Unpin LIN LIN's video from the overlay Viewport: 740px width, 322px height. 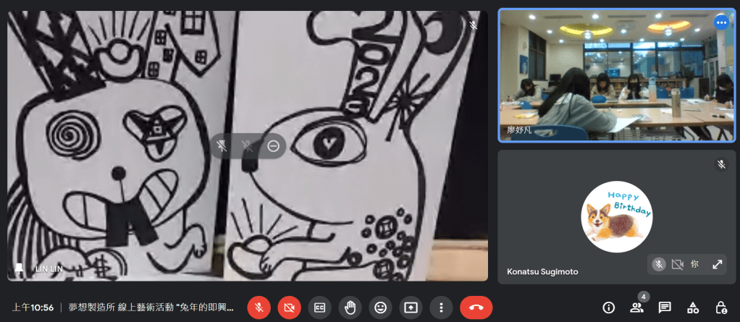(x=222, y=146)
